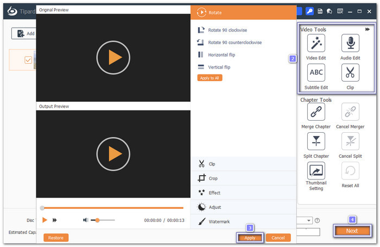Viewport: 380px width, 247px height.
Task: Mute the volume speaker icon
Action: 86,220
